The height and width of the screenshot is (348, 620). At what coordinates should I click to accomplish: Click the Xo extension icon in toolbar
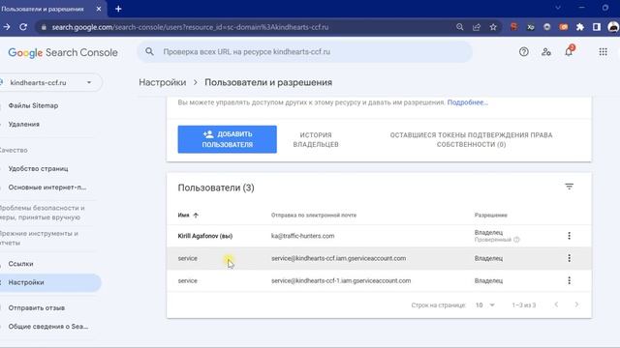click(530, 27)
